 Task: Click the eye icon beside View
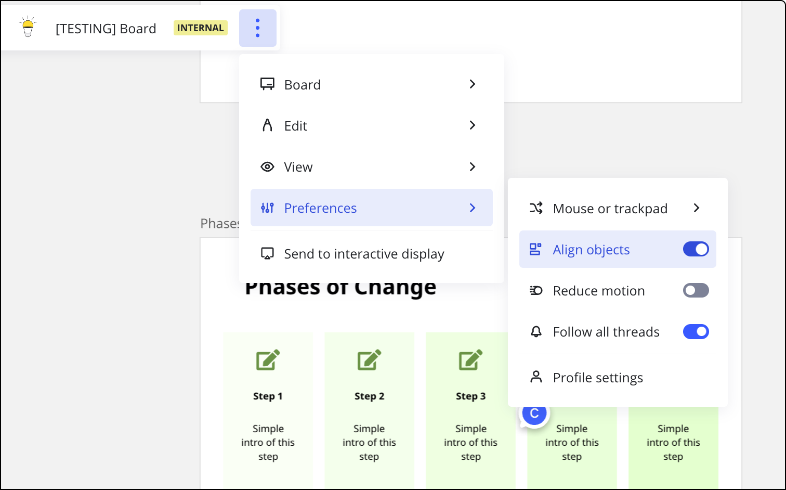(x=267, y=166)
